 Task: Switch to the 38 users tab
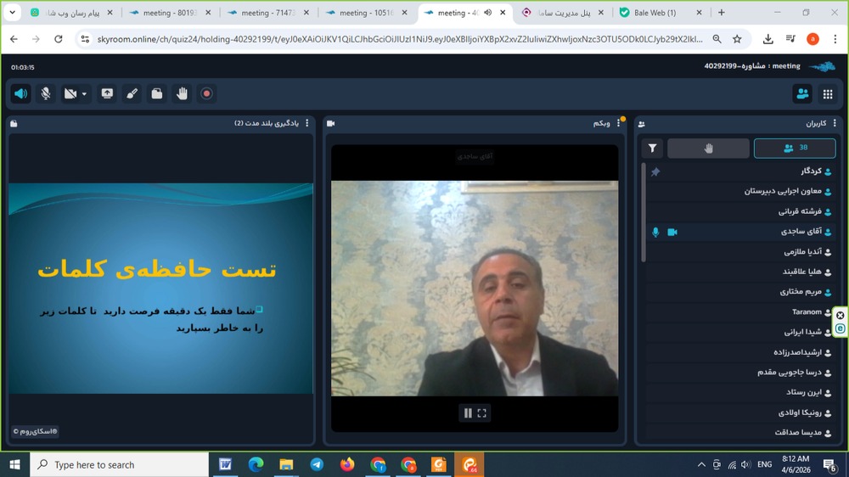coord(795,148)
